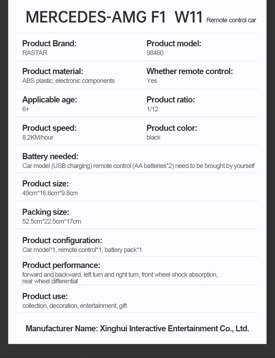The width and height of the screenshot is (275, 358).
Task: Click the 1/12 product ratio value
Action: (x=152, y=109)
